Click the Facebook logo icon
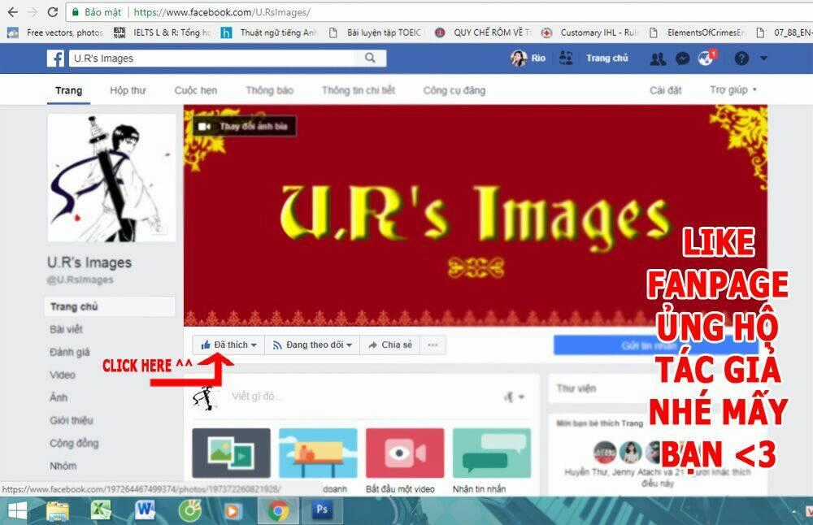Screen dimensions: 813x525 (55, 59)
